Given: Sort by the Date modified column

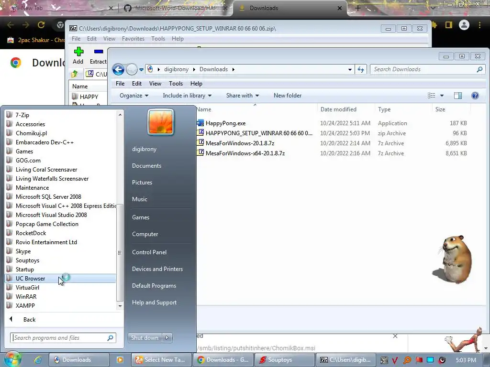Looking at the screenshot, I should tap(338, 109).
